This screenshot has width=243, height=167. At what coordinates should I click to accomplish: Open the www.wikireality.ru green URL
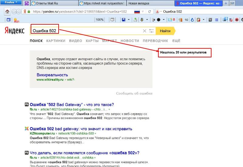pyautogui.click(x=50, y=80)
